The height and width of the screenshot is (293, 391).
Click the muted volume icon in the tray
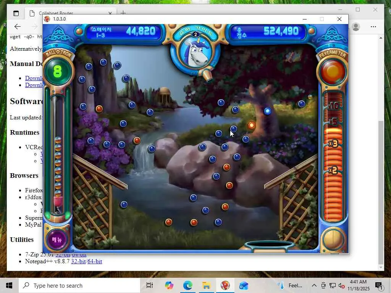pyautogui.click(x=341, y=285)
